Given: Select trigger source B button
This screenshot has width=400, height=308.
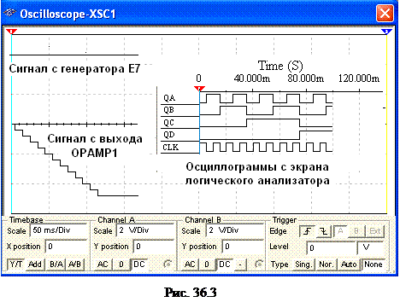Looking at the screenshot, I should (x=356, y=231).
